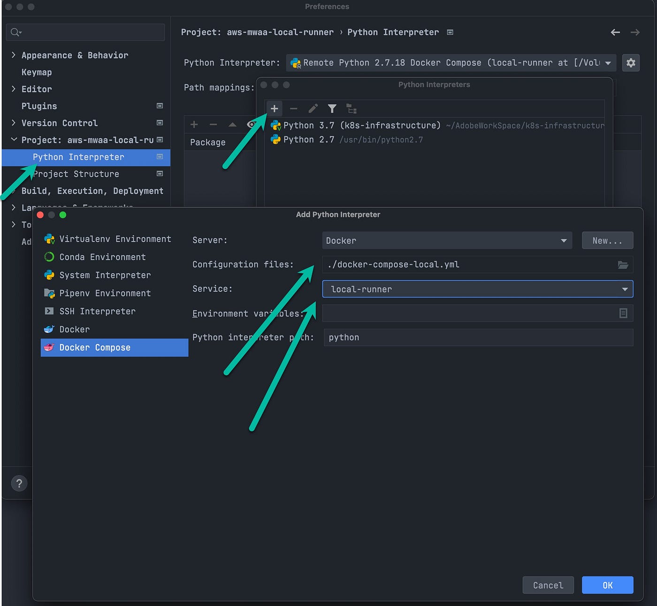Click the project icon next to Version Control
The height and width of the screenshot is (606, 657).
(x=160, y=123)
